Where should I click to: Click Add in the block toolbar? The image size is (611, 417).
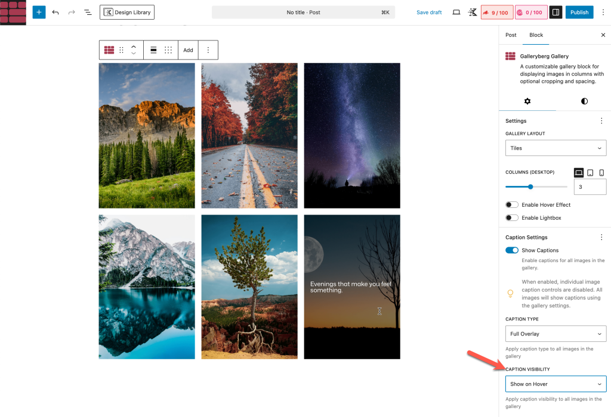tap(188, 50)
